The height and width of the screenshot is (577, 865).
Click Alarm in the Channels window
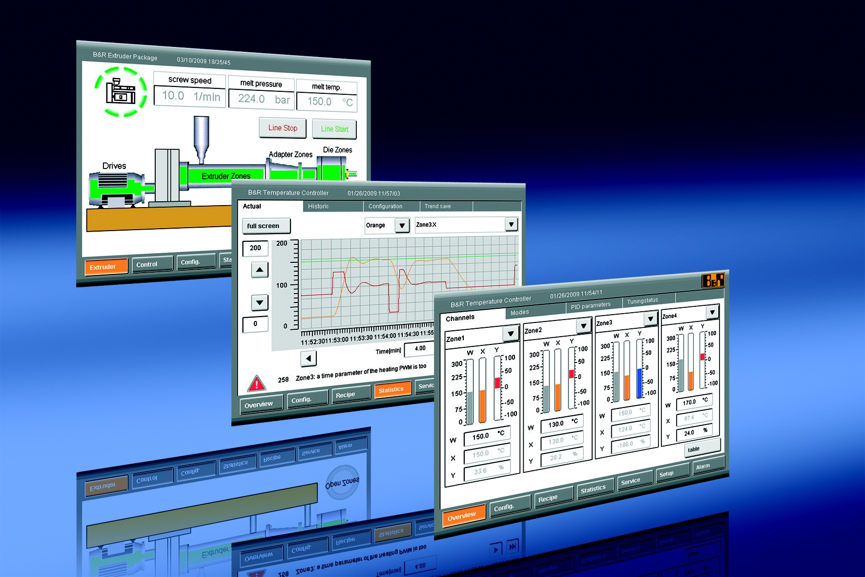pos(708,466)
